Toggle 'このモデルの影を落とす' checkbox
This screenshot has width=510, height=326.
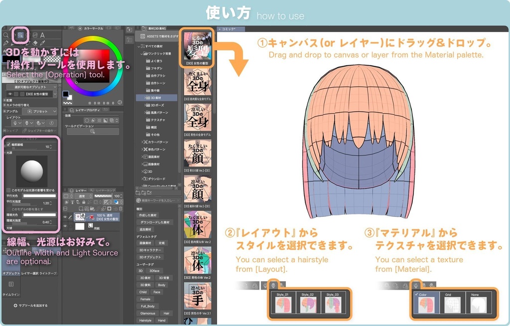8,209
